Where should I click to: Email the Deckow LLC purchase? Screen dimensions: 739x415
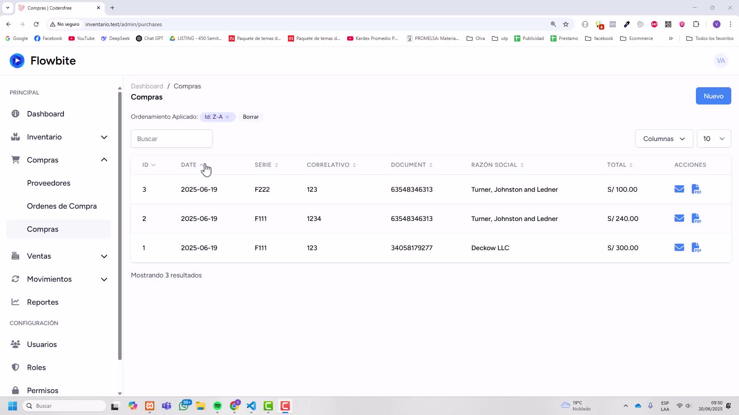pos(679,247)
